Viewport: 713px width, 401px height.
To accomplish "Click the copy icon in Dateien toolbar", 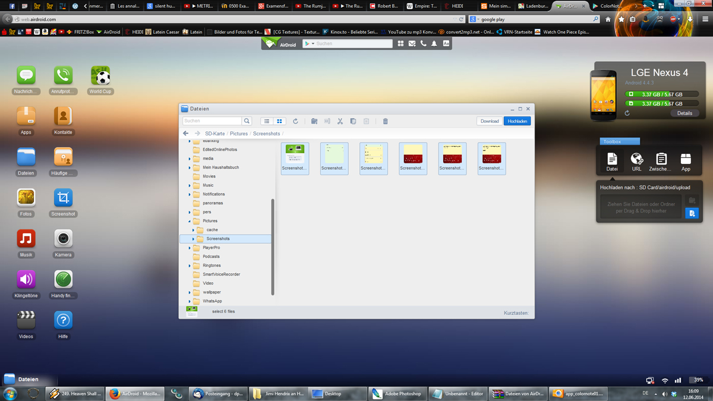I will 353,121.
